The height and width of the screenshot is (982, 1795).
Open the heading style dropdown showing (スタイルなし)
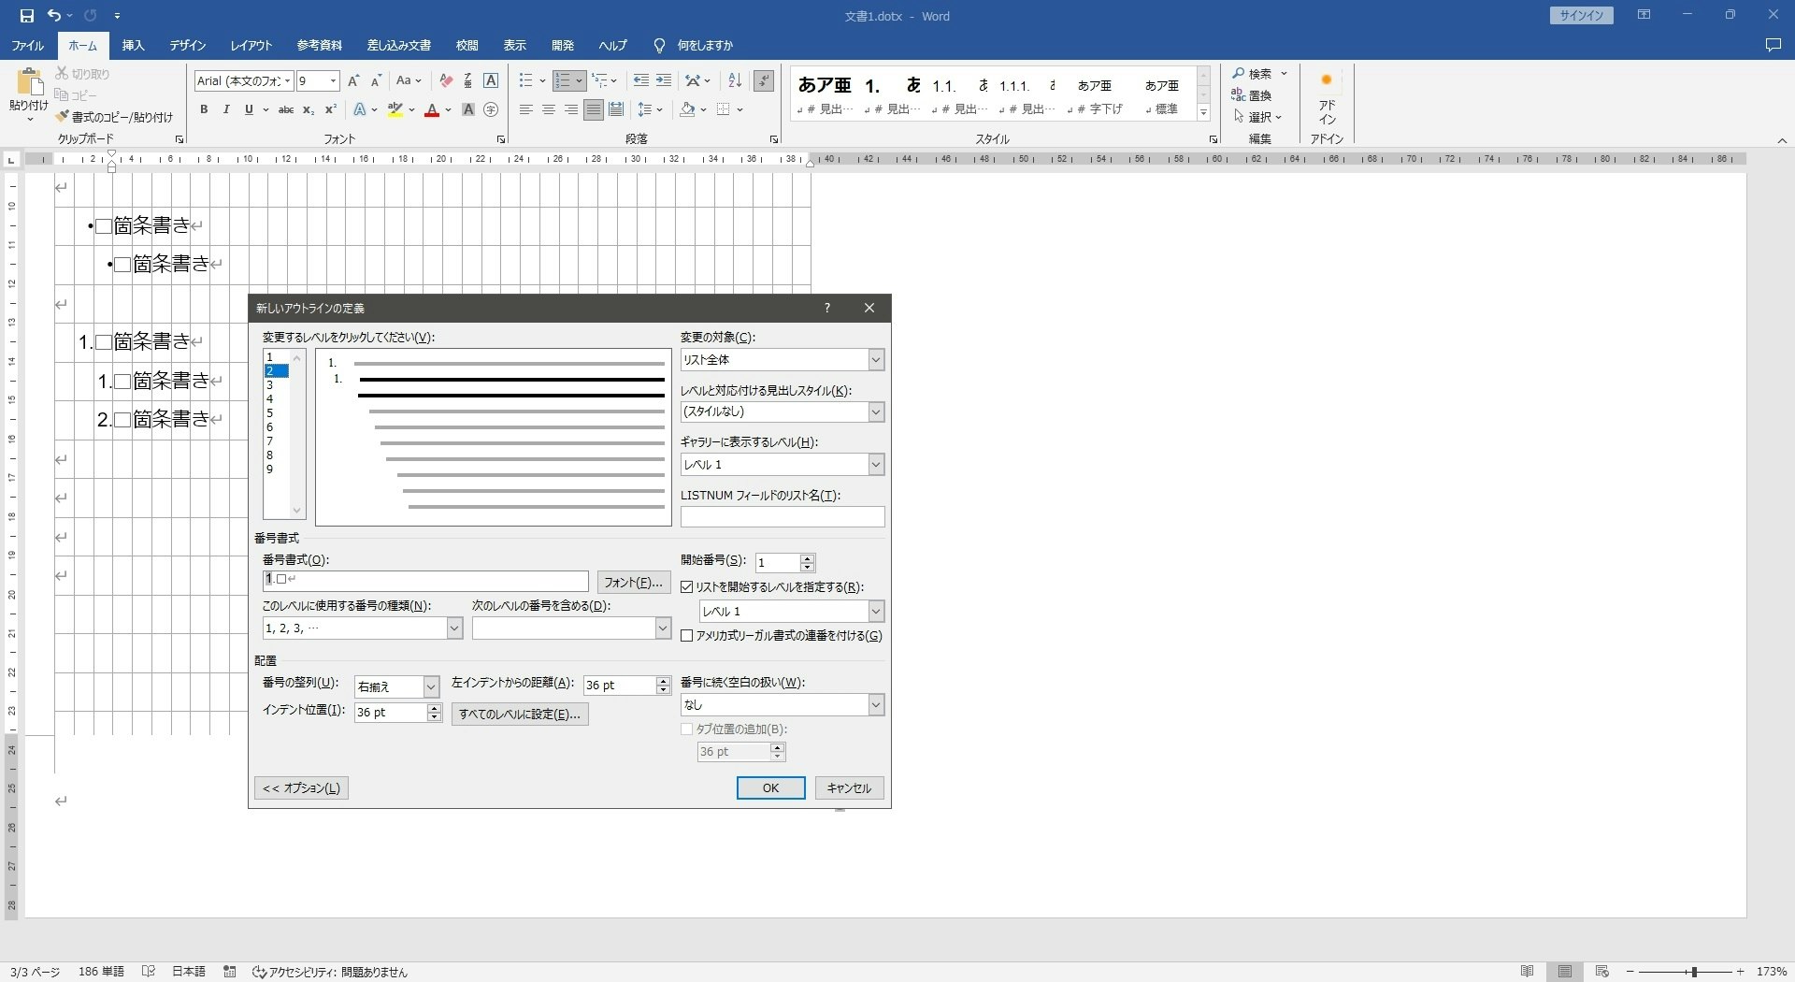(x=782, y=412)
